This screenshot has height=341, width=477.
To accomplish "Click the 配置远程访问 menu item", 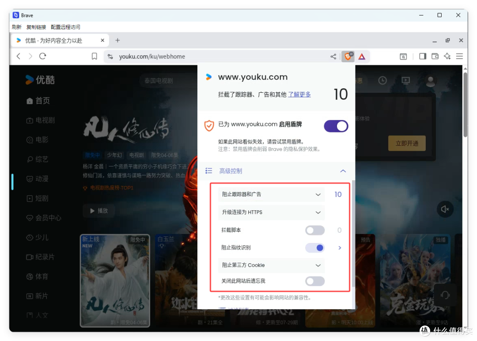I will click(65, 27).
